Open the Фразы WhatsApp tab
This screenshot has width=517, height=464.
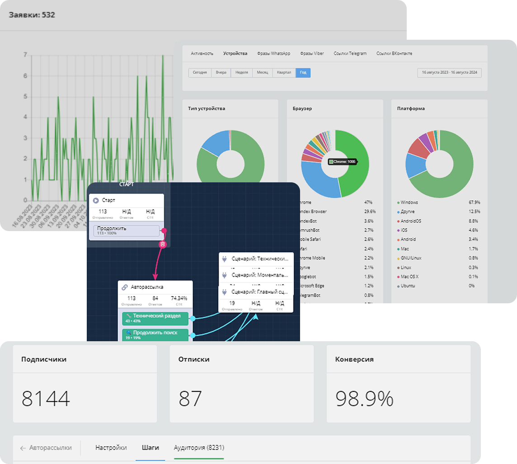pyautogui.click(x=273, y=53)
